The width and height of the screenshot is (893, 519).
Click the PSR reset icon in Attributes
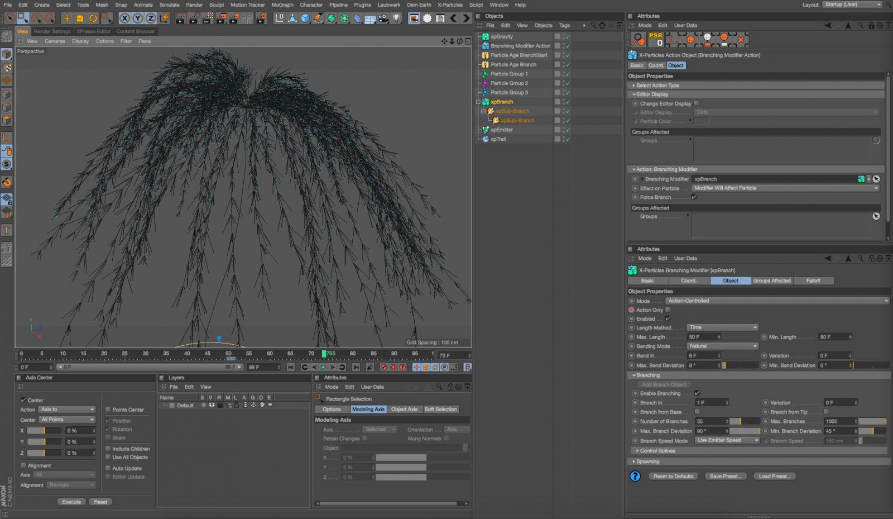(x=656, y=39)
